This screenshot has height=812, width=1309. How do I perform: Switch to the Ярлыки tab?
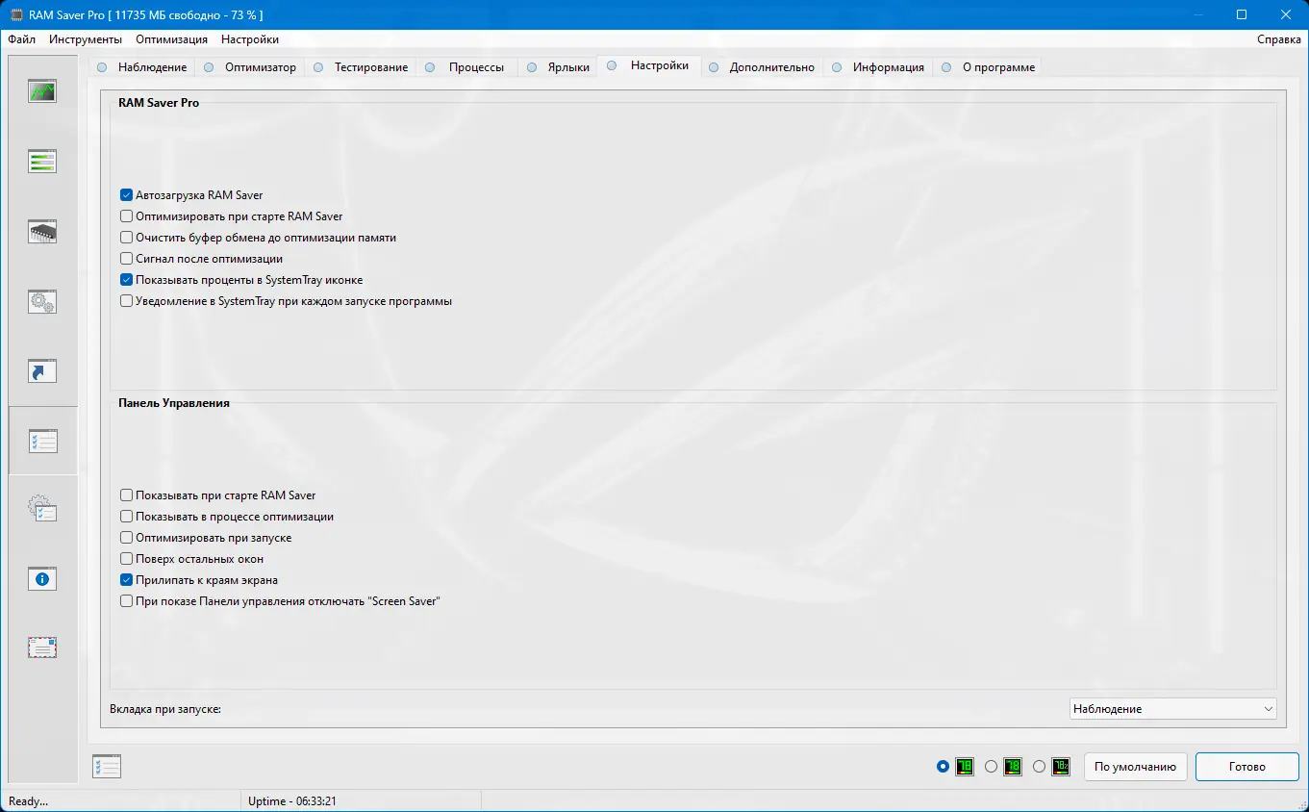click(x=558, y=67)
